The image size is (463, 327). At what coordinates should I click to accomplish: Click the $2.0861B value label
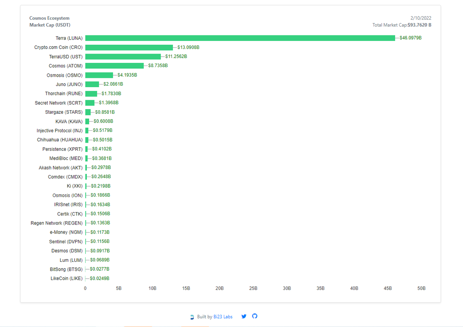coord(113,84)
